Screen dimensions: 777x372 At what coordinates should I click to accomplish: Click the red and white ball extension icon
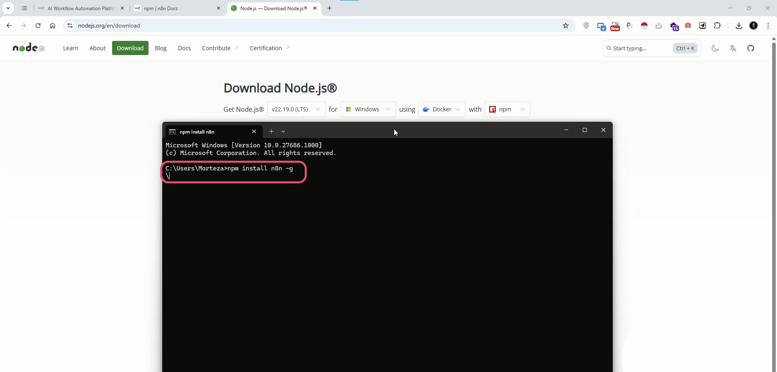pyautogui.click(x=644, y=26)
